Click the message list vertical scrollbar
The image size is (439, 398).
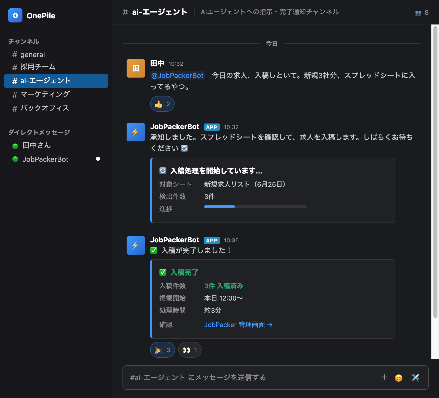(435, 171)
